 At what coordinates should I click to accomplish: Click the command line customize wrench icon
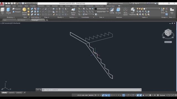[x=40, y=90]
